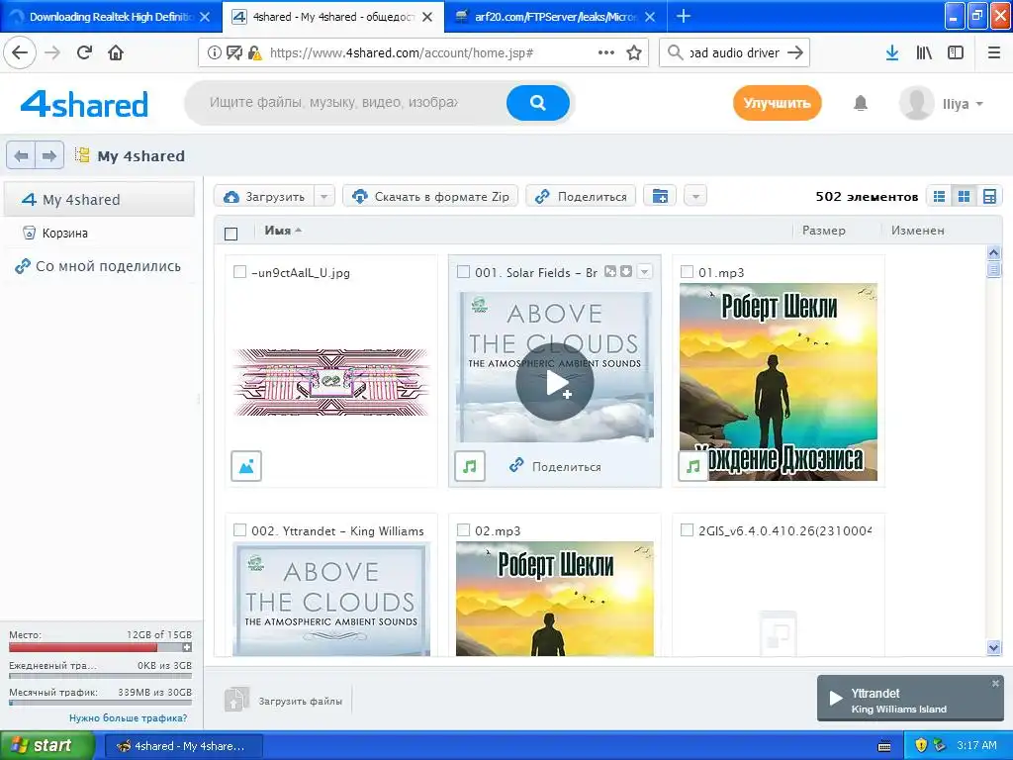1013x760 pixels.
Task: Click the red Место storage usage bar
Action: (83, 647)
